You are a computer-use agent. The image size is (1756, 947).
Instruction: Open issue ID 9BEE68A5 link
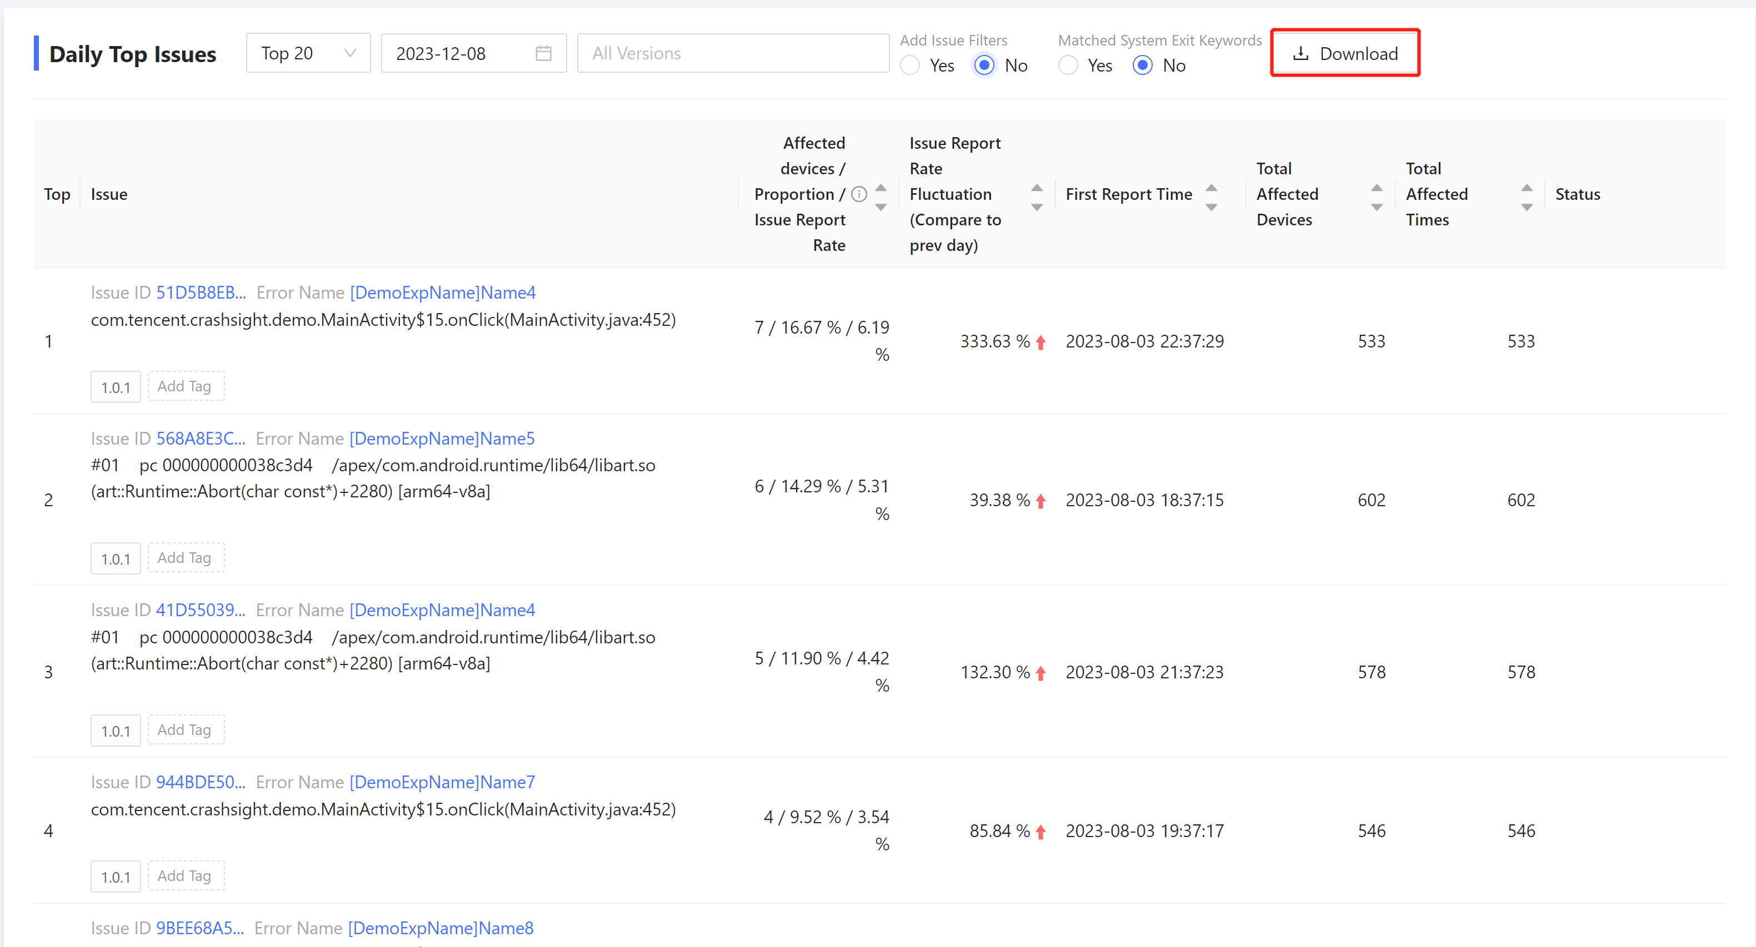(x=200, y=928)
